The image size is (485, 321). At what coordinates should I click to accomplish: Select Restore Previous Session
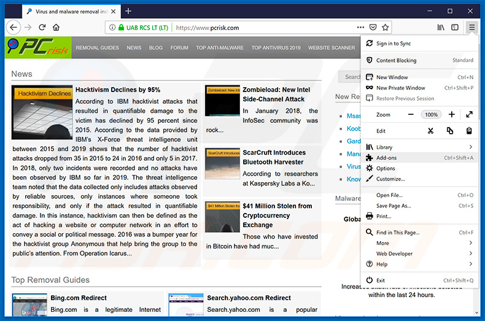(419, 98)
